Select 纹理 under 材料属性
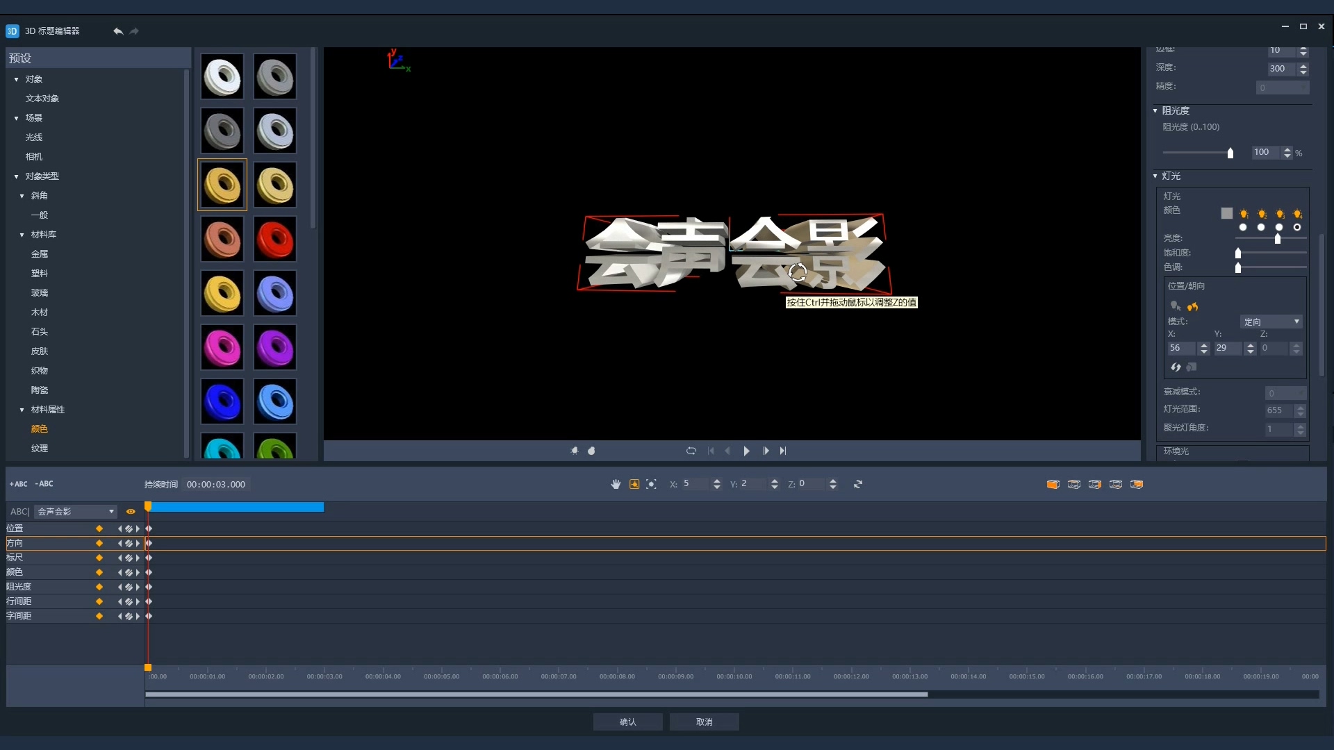The width and height of the screenshot is (1334, 750). (x=40, y=449)
